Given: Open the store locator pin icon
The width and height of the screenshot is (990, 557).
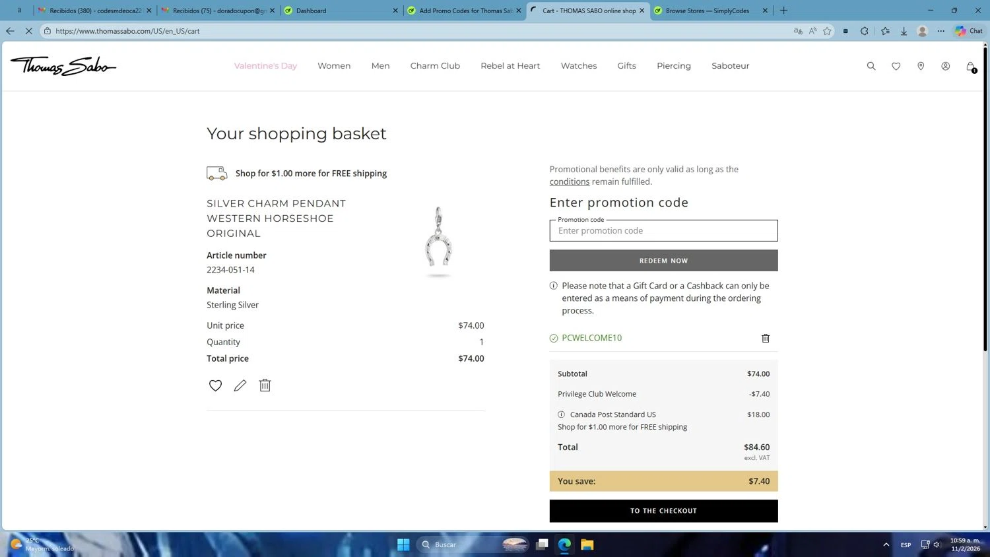Looking at the screenshot, I should pos(921,66).
